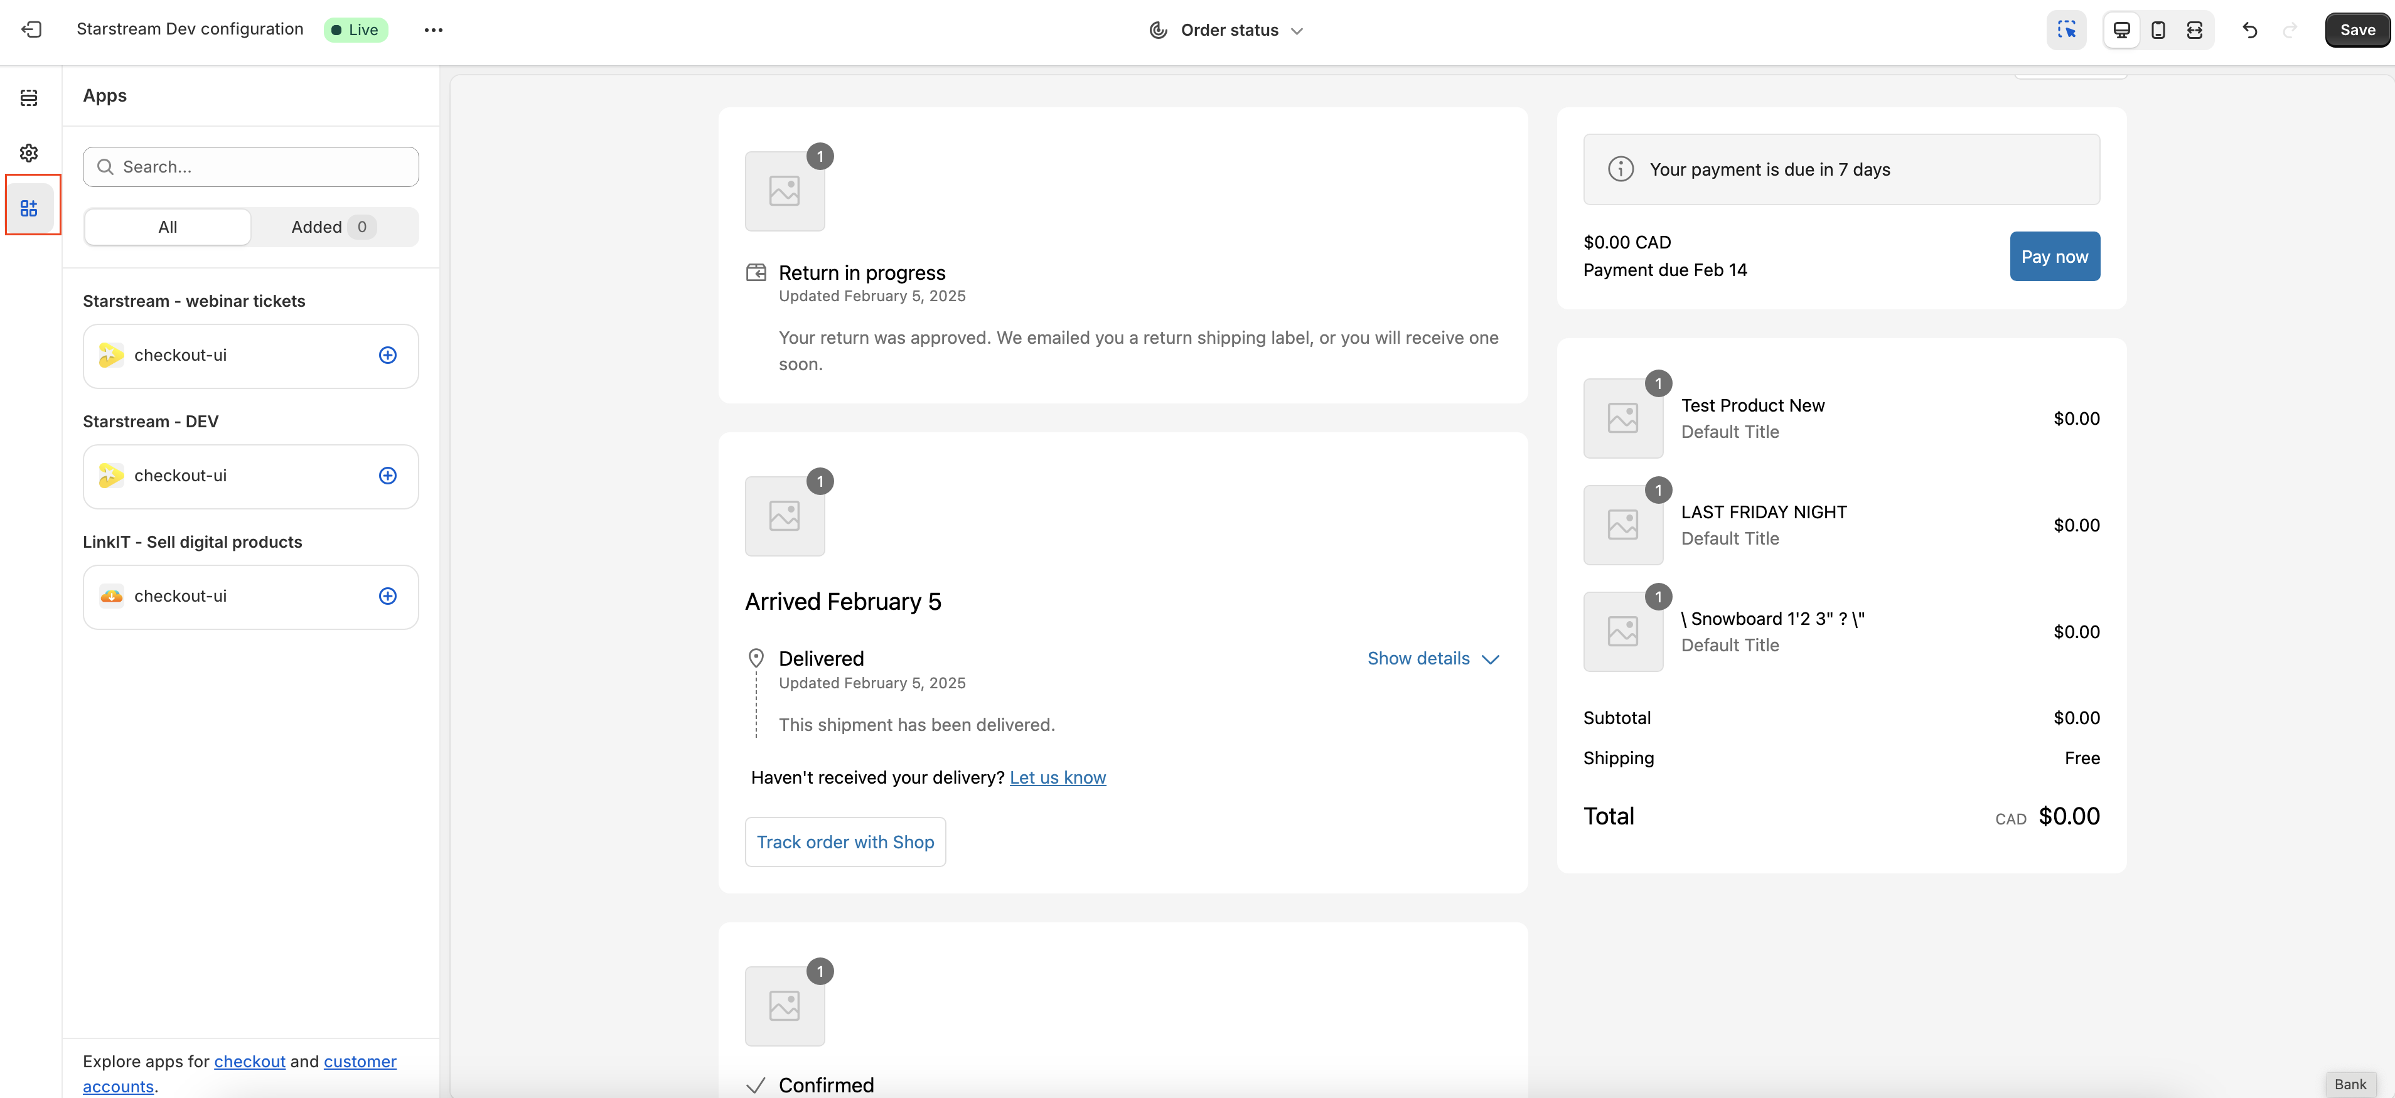Screen dimensions: 2395x1098
Task: Expand Show details for delivered shipment
Action: click(x=1432, y=658)
